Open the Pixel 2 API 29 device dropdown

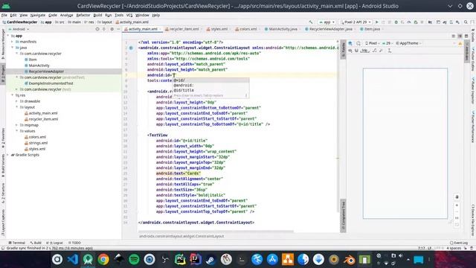tap(356, 22)
